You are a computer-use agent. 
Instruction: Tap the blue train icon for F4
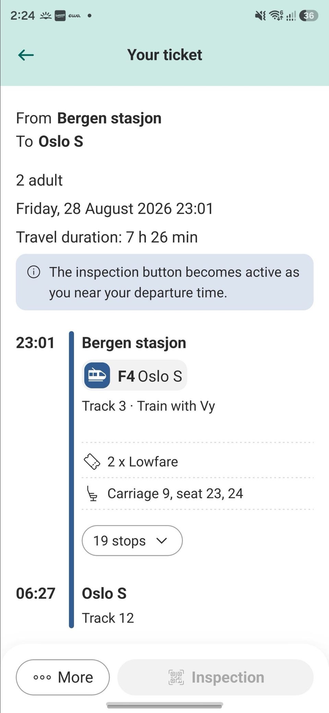97,375
